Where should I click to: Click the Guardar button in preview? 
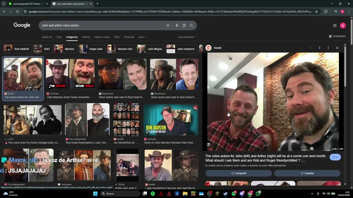point(307,173)
